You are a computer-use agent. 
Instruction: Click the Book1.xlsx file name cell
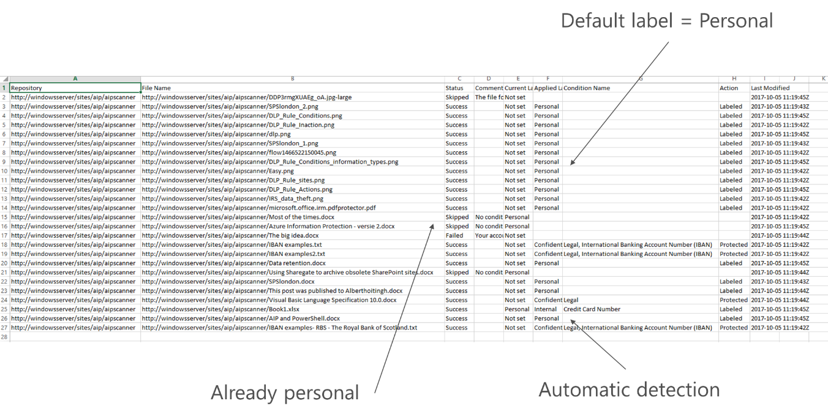click(x=292, y=309)
